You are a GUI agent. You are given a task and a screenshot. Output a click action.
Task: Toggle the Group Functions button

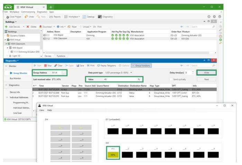141,66
